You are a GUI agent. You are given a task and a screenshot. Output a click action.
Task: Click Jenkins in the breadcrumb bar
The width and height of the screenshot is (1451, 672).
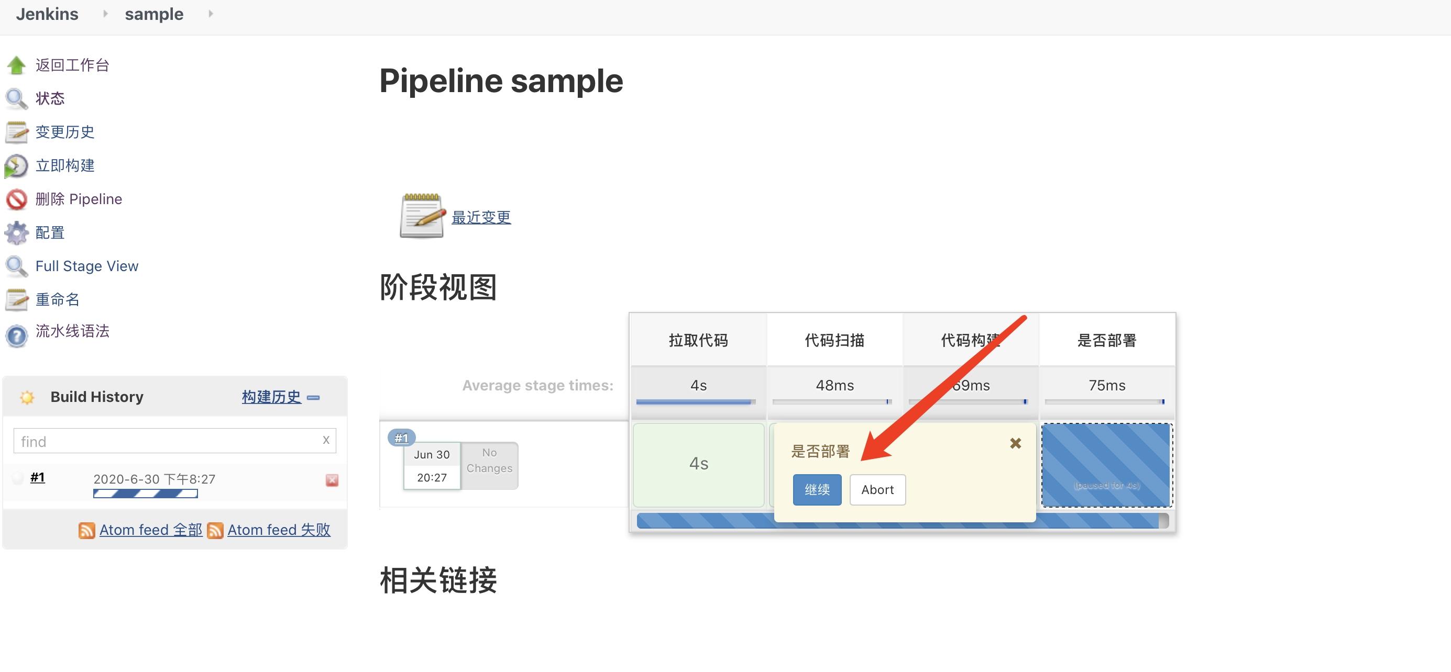47,14
